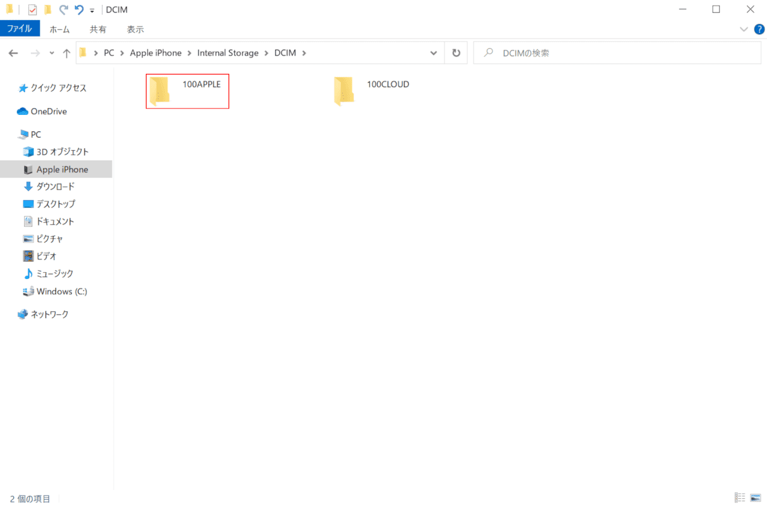This screenshot has width=767, height=505.
Task: Click the folder icon in the address bar
Action: [83, 53]
